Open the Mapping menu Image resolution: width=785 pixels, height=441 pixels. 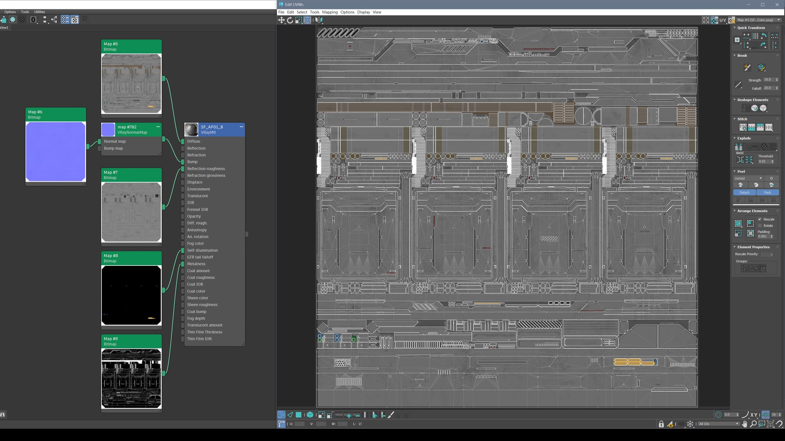coord(330,12)
